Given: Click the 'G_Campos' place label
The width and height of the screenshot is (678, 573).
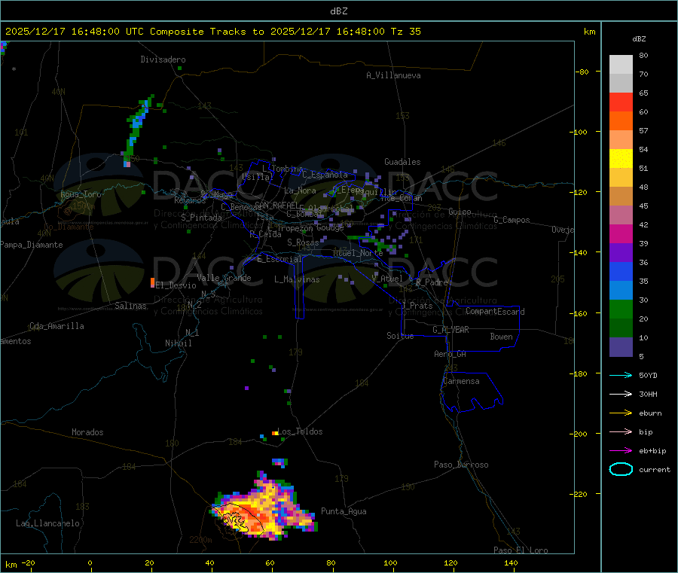Looking at the screenshot, I should [x=512, y=220].
